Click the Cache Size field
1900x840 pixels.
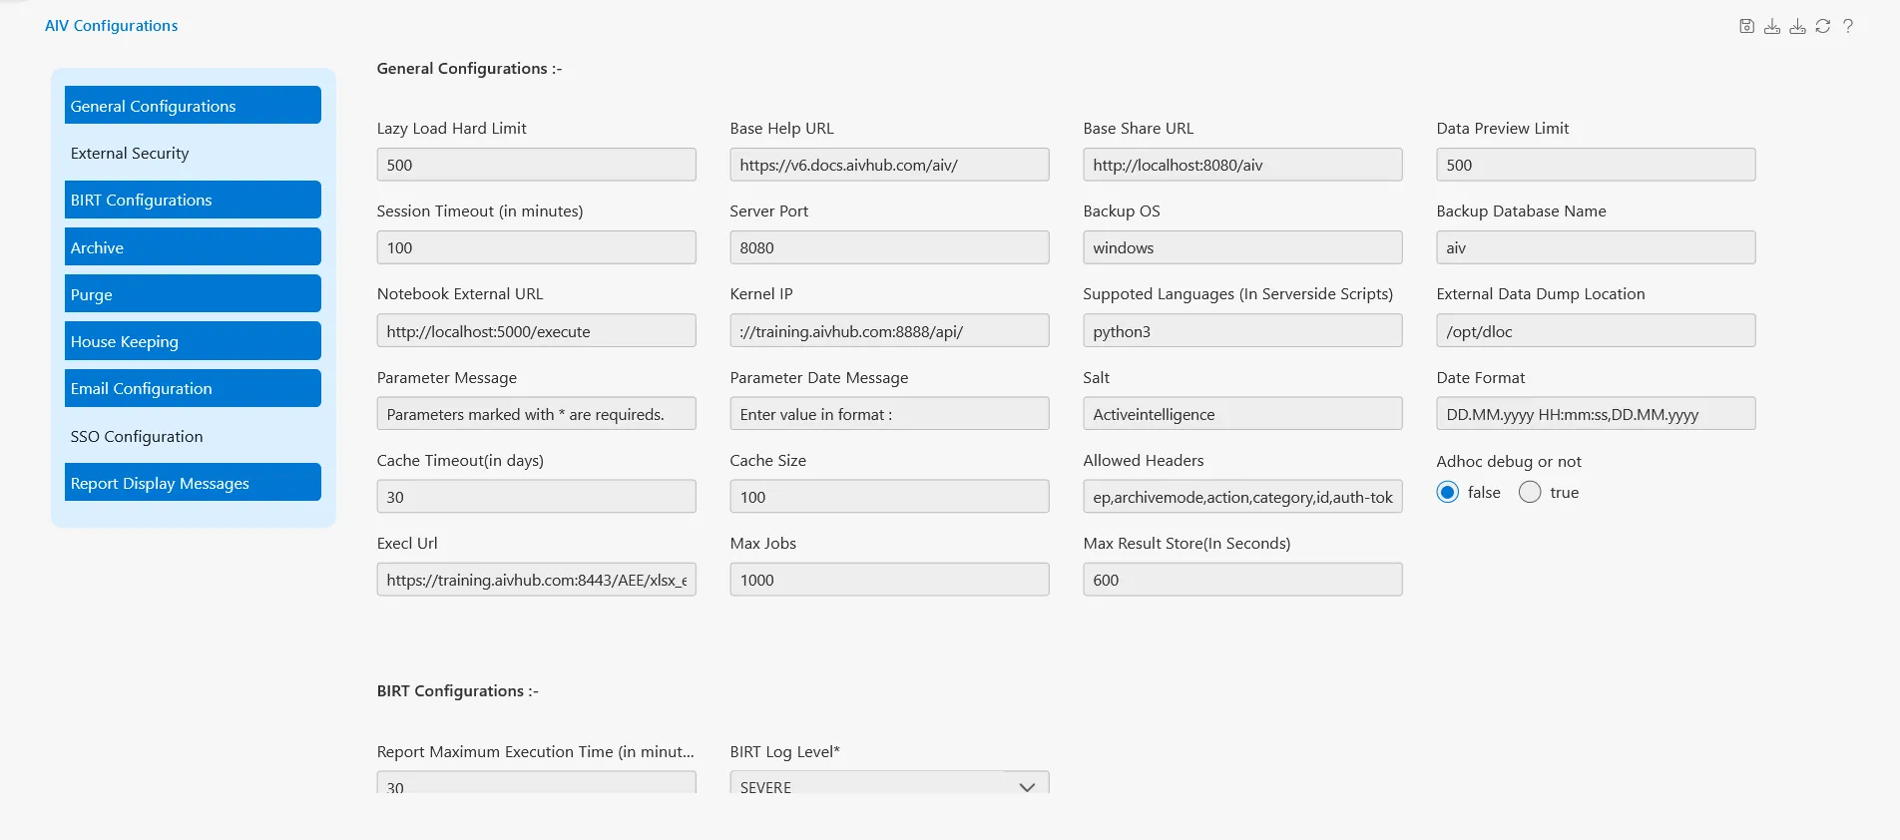point(889,496)
